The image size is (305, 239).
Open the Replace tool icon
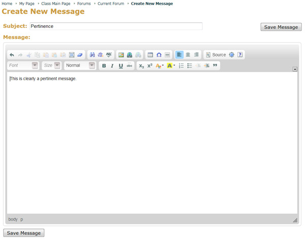coord(101,55)
